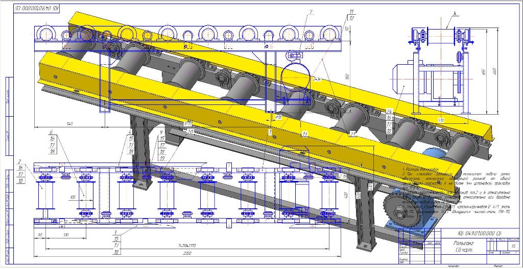This screenshot has height=269, width=523.
Task: Select the rotated designation stamp in the top-left corner
Action: pyautogui.click(x=36, y=9)
